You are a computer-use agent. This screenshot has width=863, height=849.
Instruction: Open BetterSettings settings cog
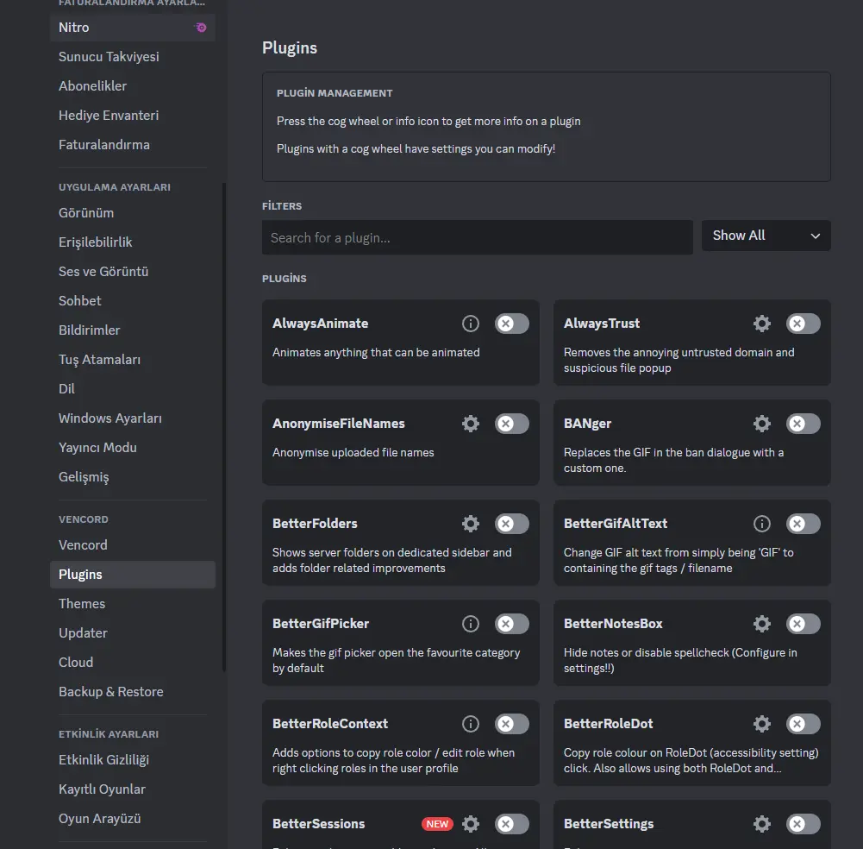point(762,824)
